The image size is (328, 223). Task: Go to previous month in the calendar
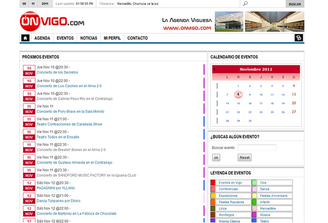tap(214, 69)
